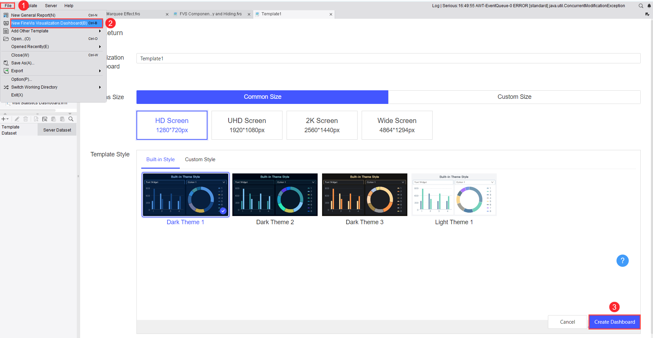This screenshot has height=338, width=653.
Task: Click the database with play symbol icon
Action: (54, 119)
